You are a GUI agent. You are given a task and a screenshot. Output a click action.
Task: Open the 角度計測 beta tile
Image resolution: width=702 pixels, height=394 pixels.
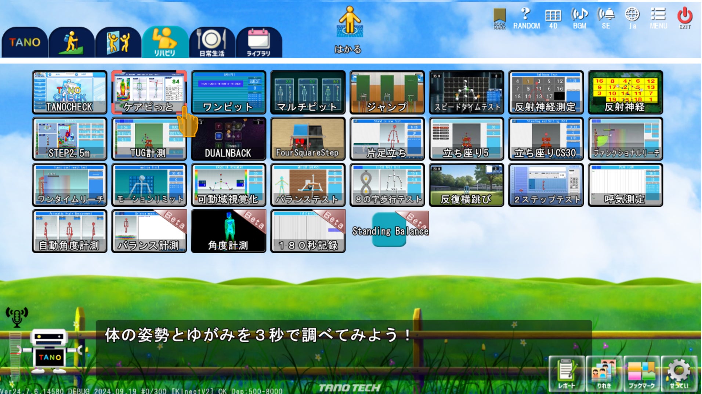[228, 231]
